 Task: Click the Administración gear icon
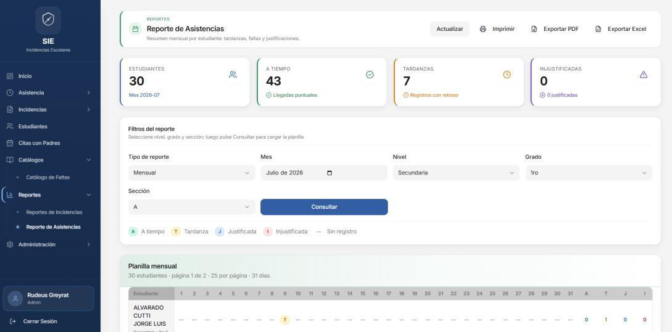pos(10,245)
